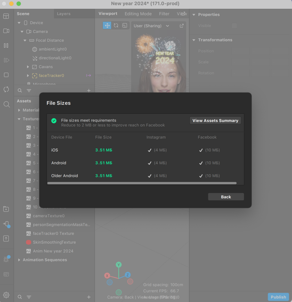The width and height of the screenshot is (292, 302).
Task: Expand the faceTracker0 node
Action: coord(28,76)
